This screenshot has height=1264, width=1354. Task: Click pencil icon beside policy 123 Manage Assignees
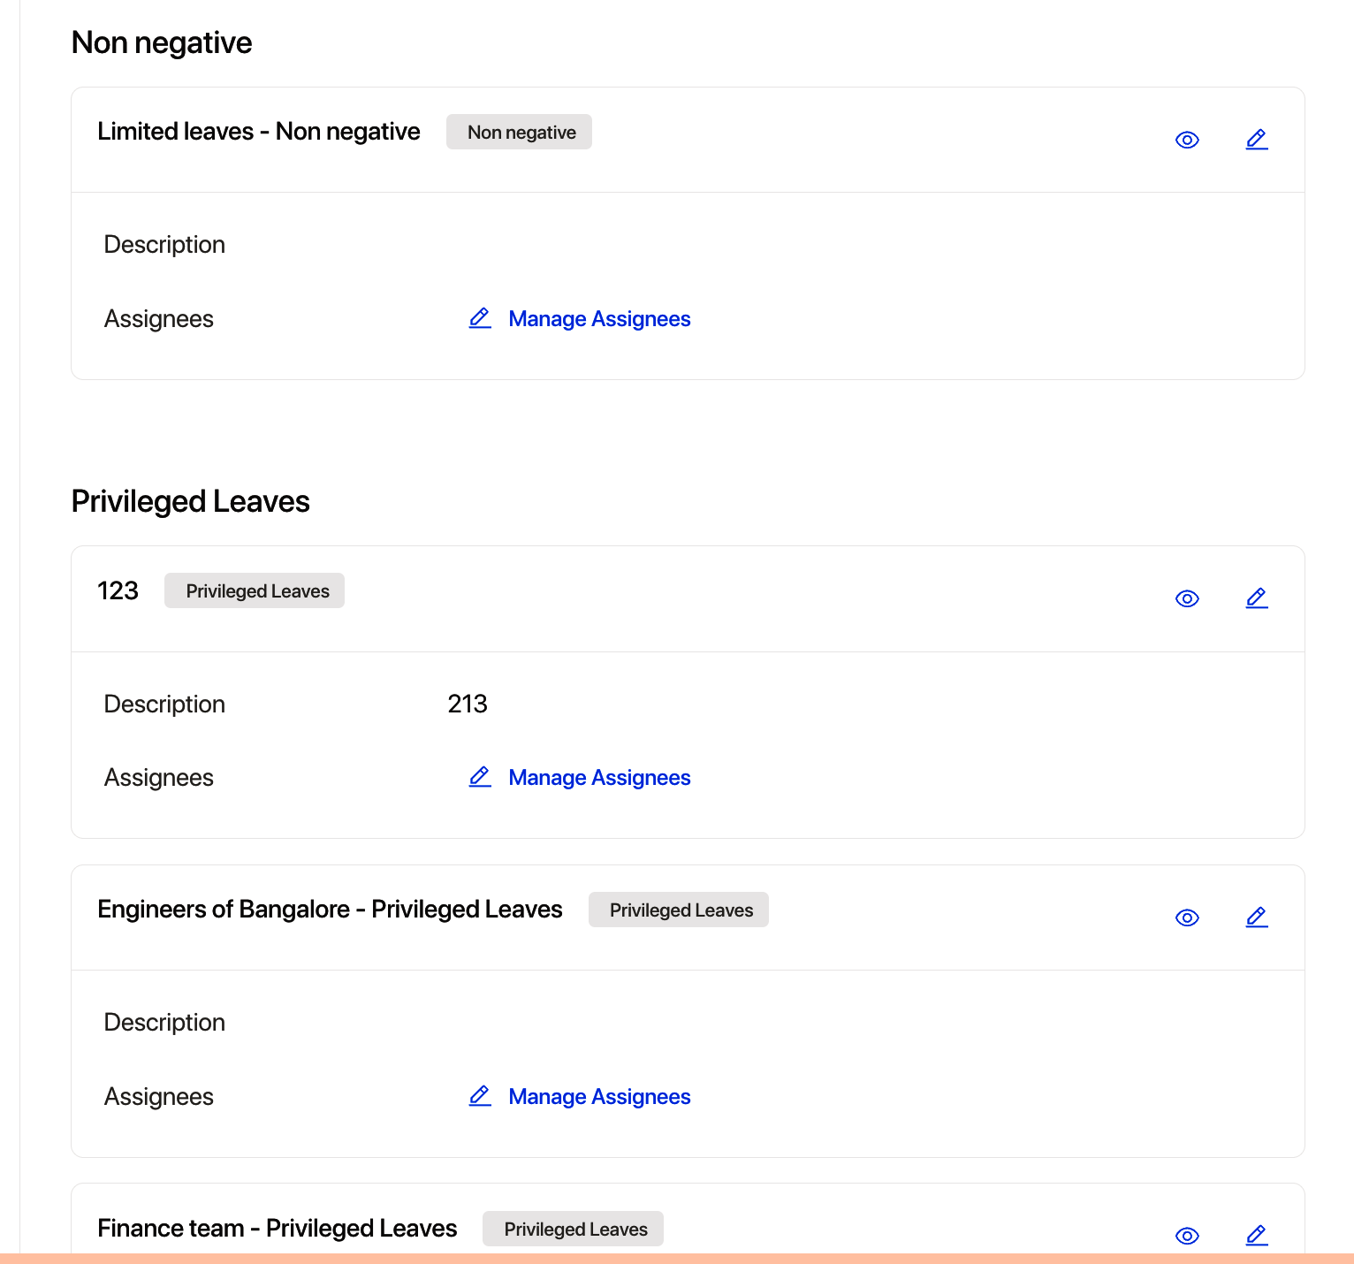click(480, 777)
